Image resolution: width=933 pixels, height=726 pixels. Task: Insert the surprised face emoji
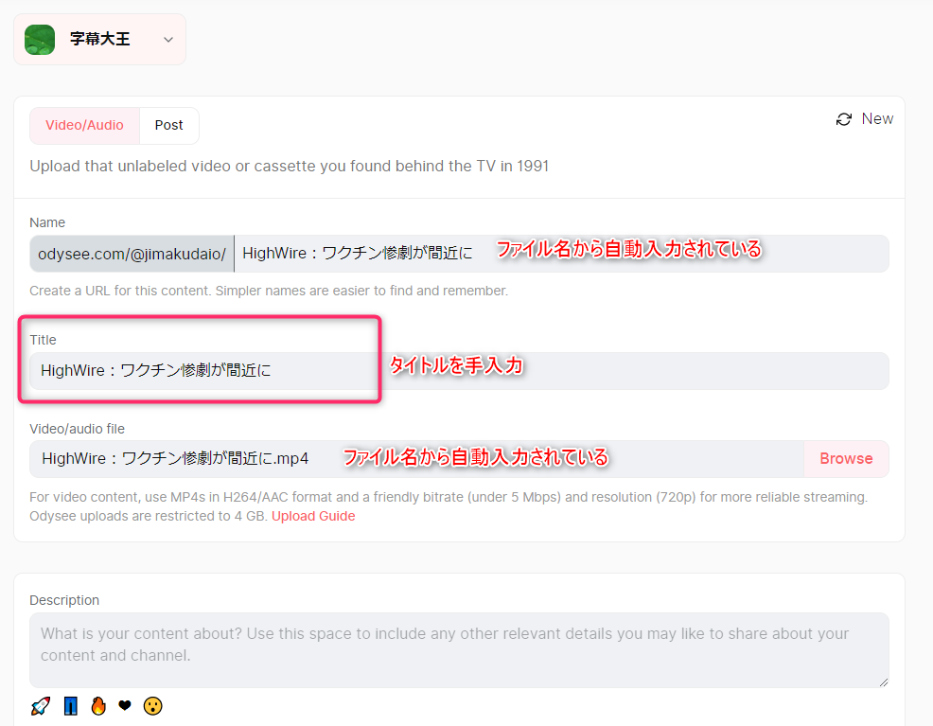152,706
